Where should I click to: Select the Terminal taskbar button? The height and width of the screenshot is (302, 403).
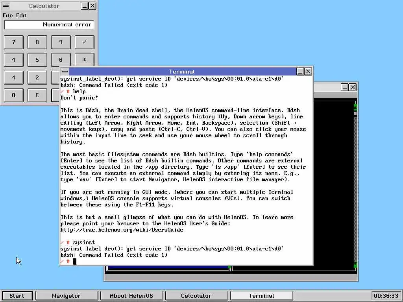(x=261, y=296)
